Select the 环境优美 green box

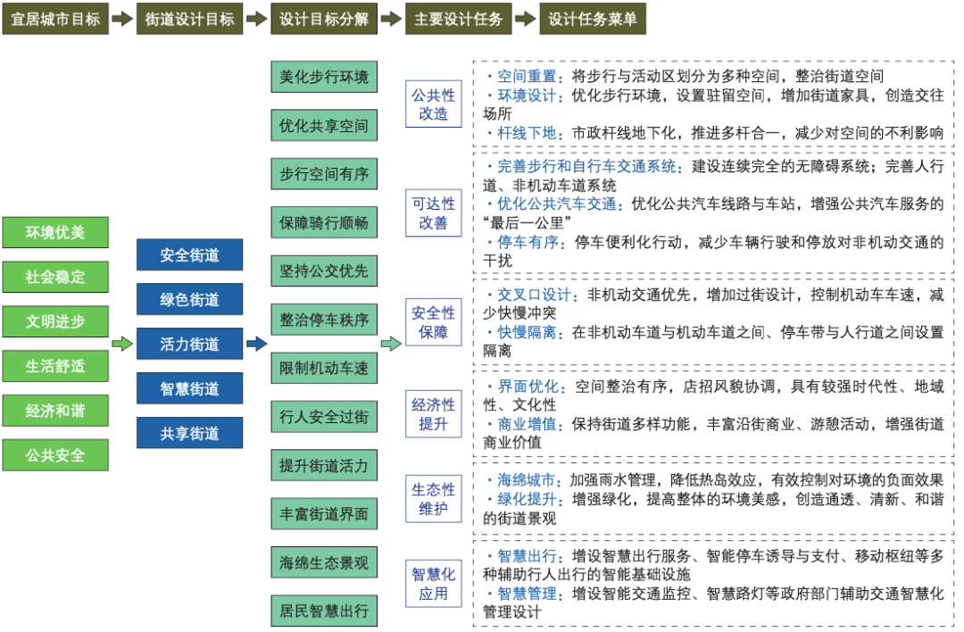point(55,232)
